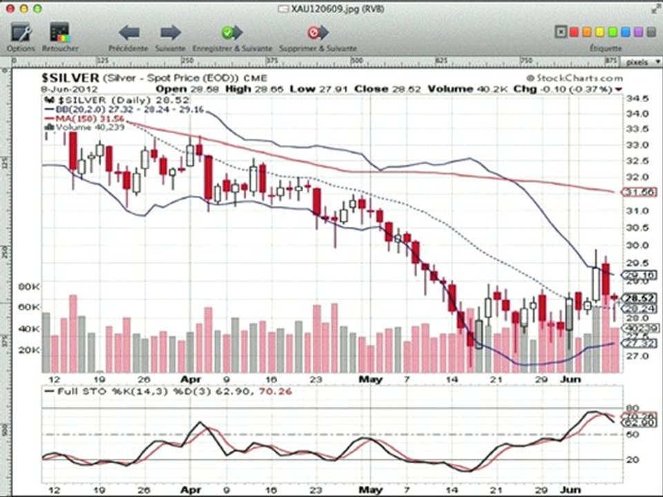
Task: Apply the purple Étiquette label
Action: [638, 32]
